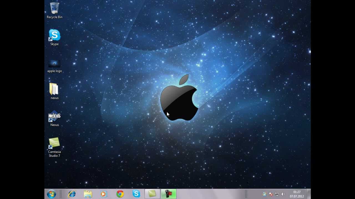Screen dimensions: 355x199
Task: Click the 'Camtasia Studio 7' label text
Action: click(54, 154)
